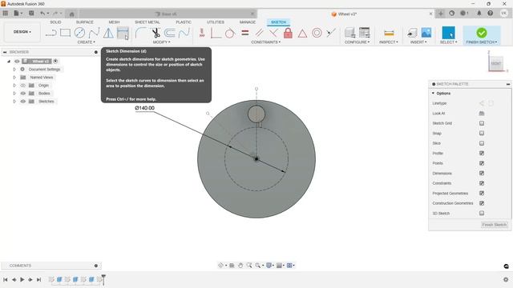Toggle the Slice checkbox
The width and height of the screenshot is (513, 288).
[482, 143]
